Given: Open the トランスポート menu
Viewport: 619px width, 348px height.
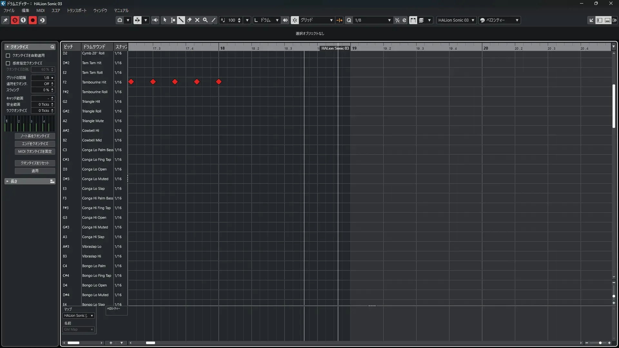Looking at the screenshot, I should click(x=77, y=11).
